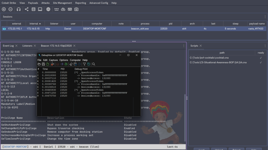Select session row for DESKTOP-MOR7CNF
Image resolution: width=268 pixels, height=150 pixels.
(133, 28)
